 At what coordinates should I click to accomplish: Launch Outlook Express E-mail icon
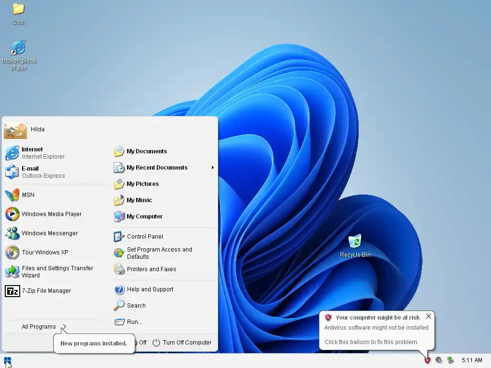point(12,172)
